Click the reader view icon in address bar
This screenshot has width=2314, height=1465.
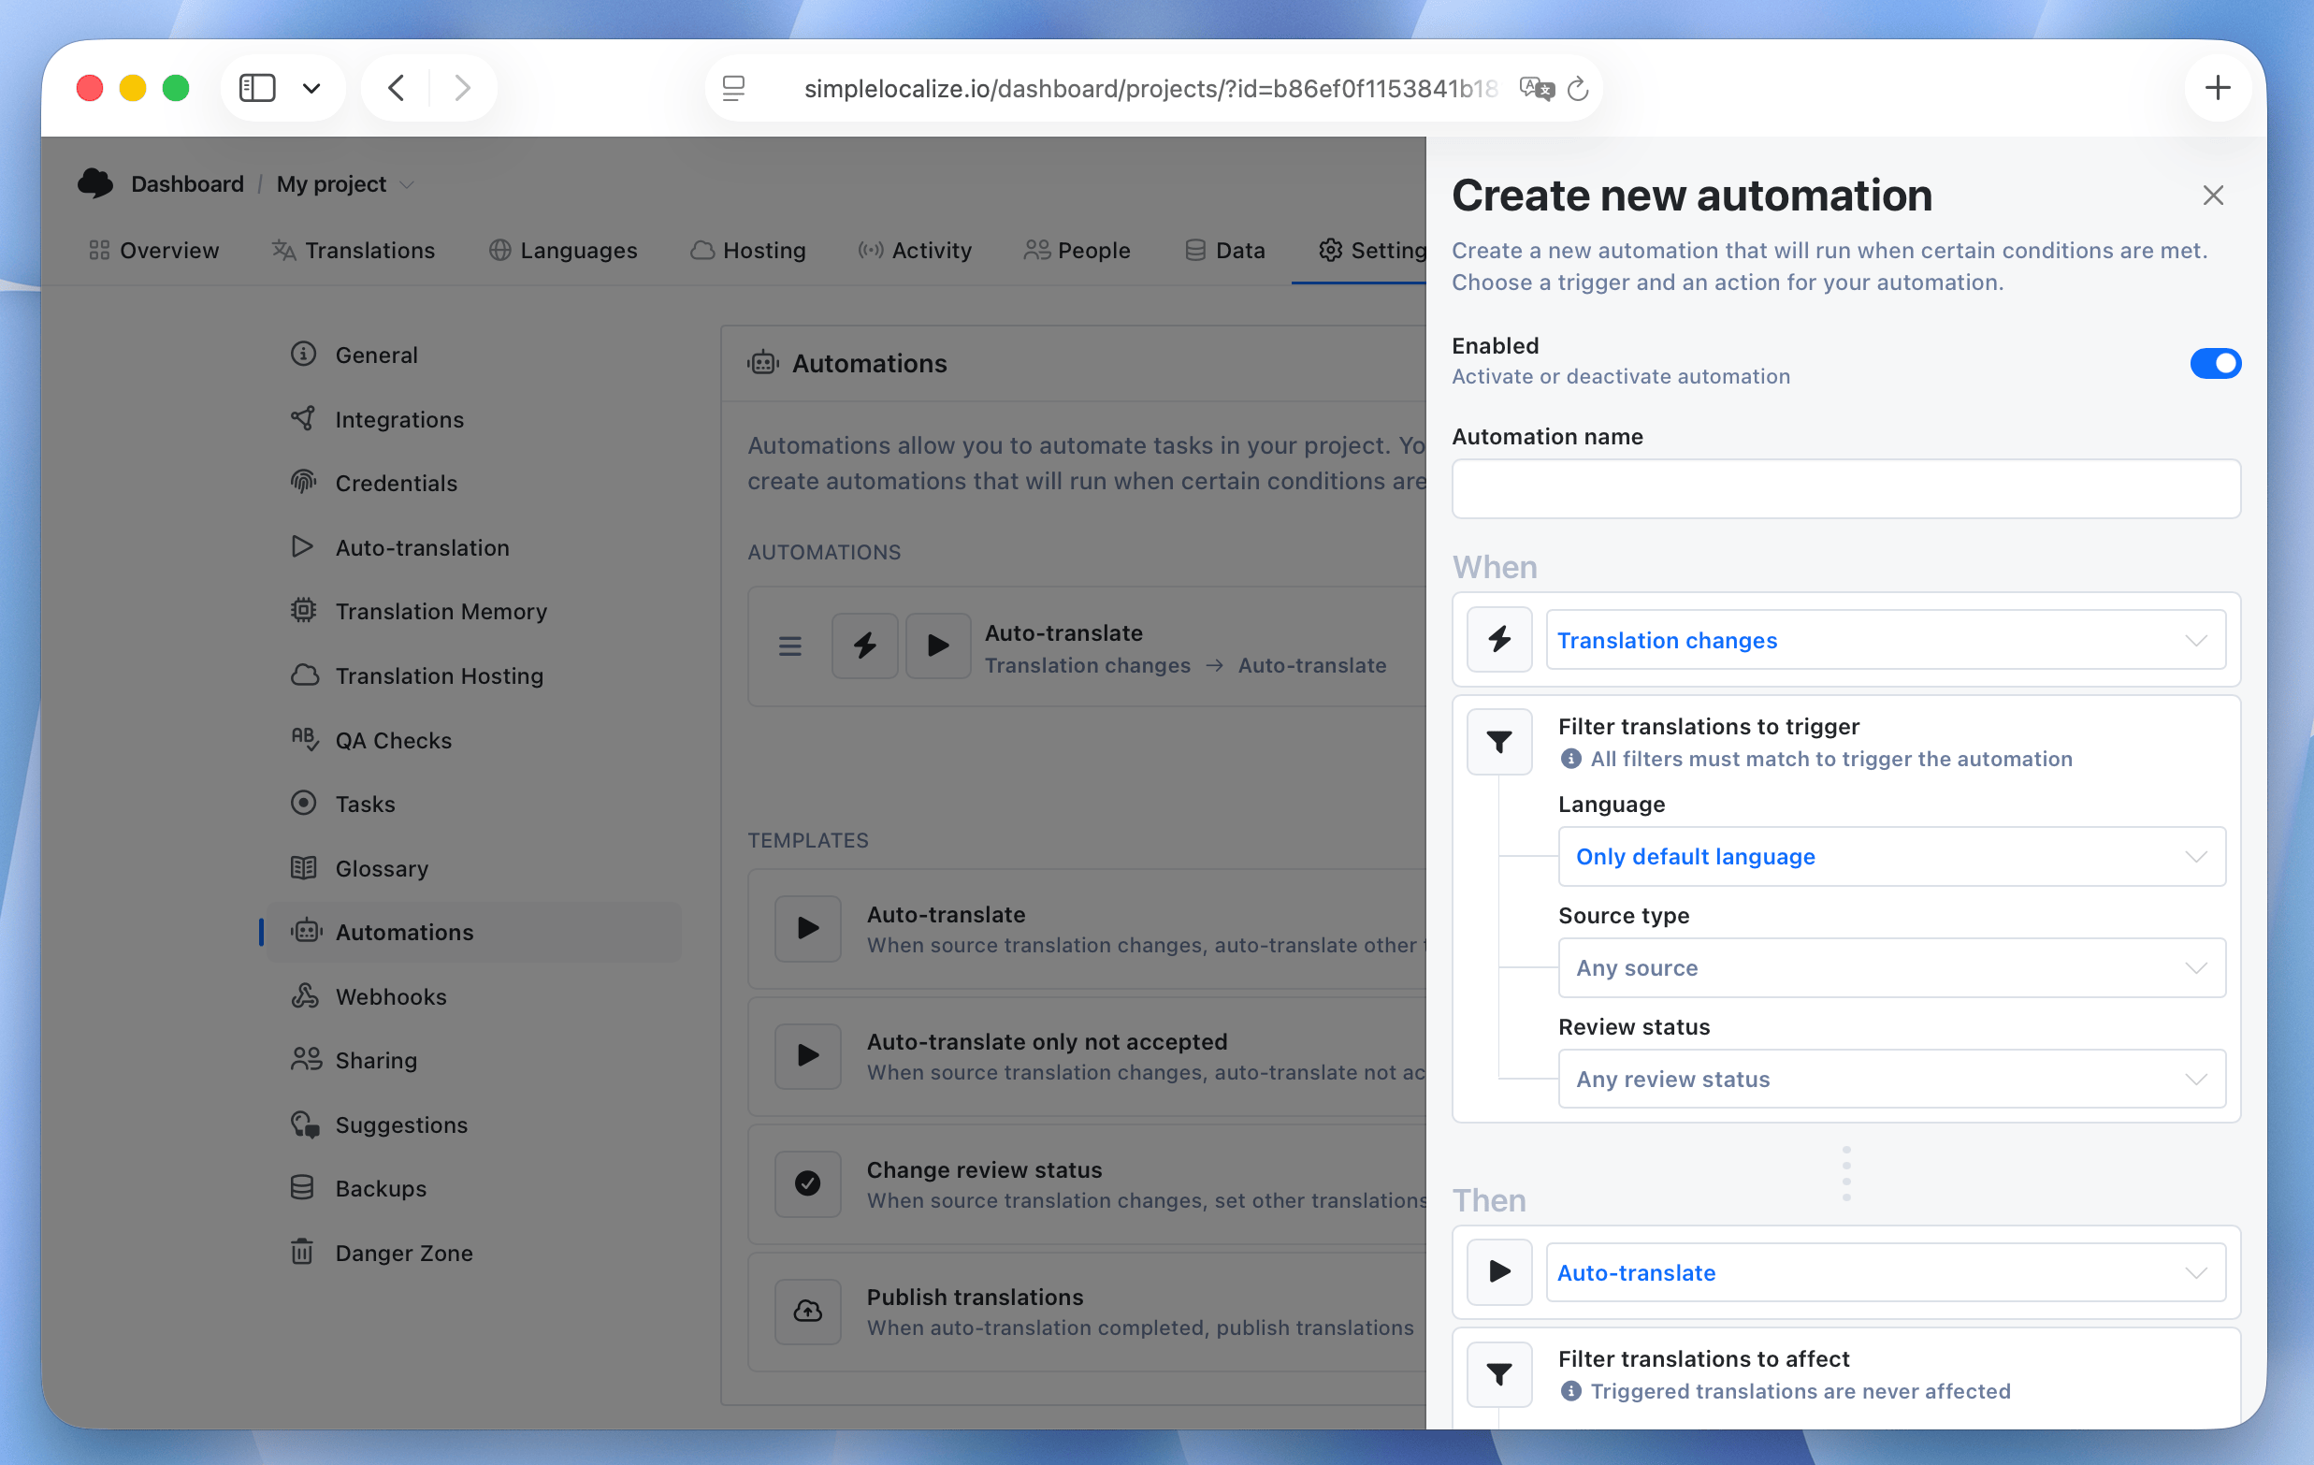(734, 89)
